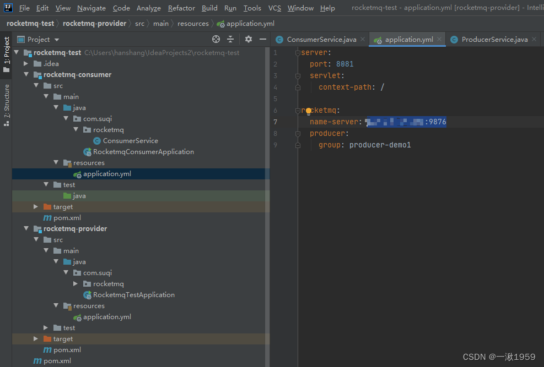
Task: Open the Build menu
Action: point(209,8)
